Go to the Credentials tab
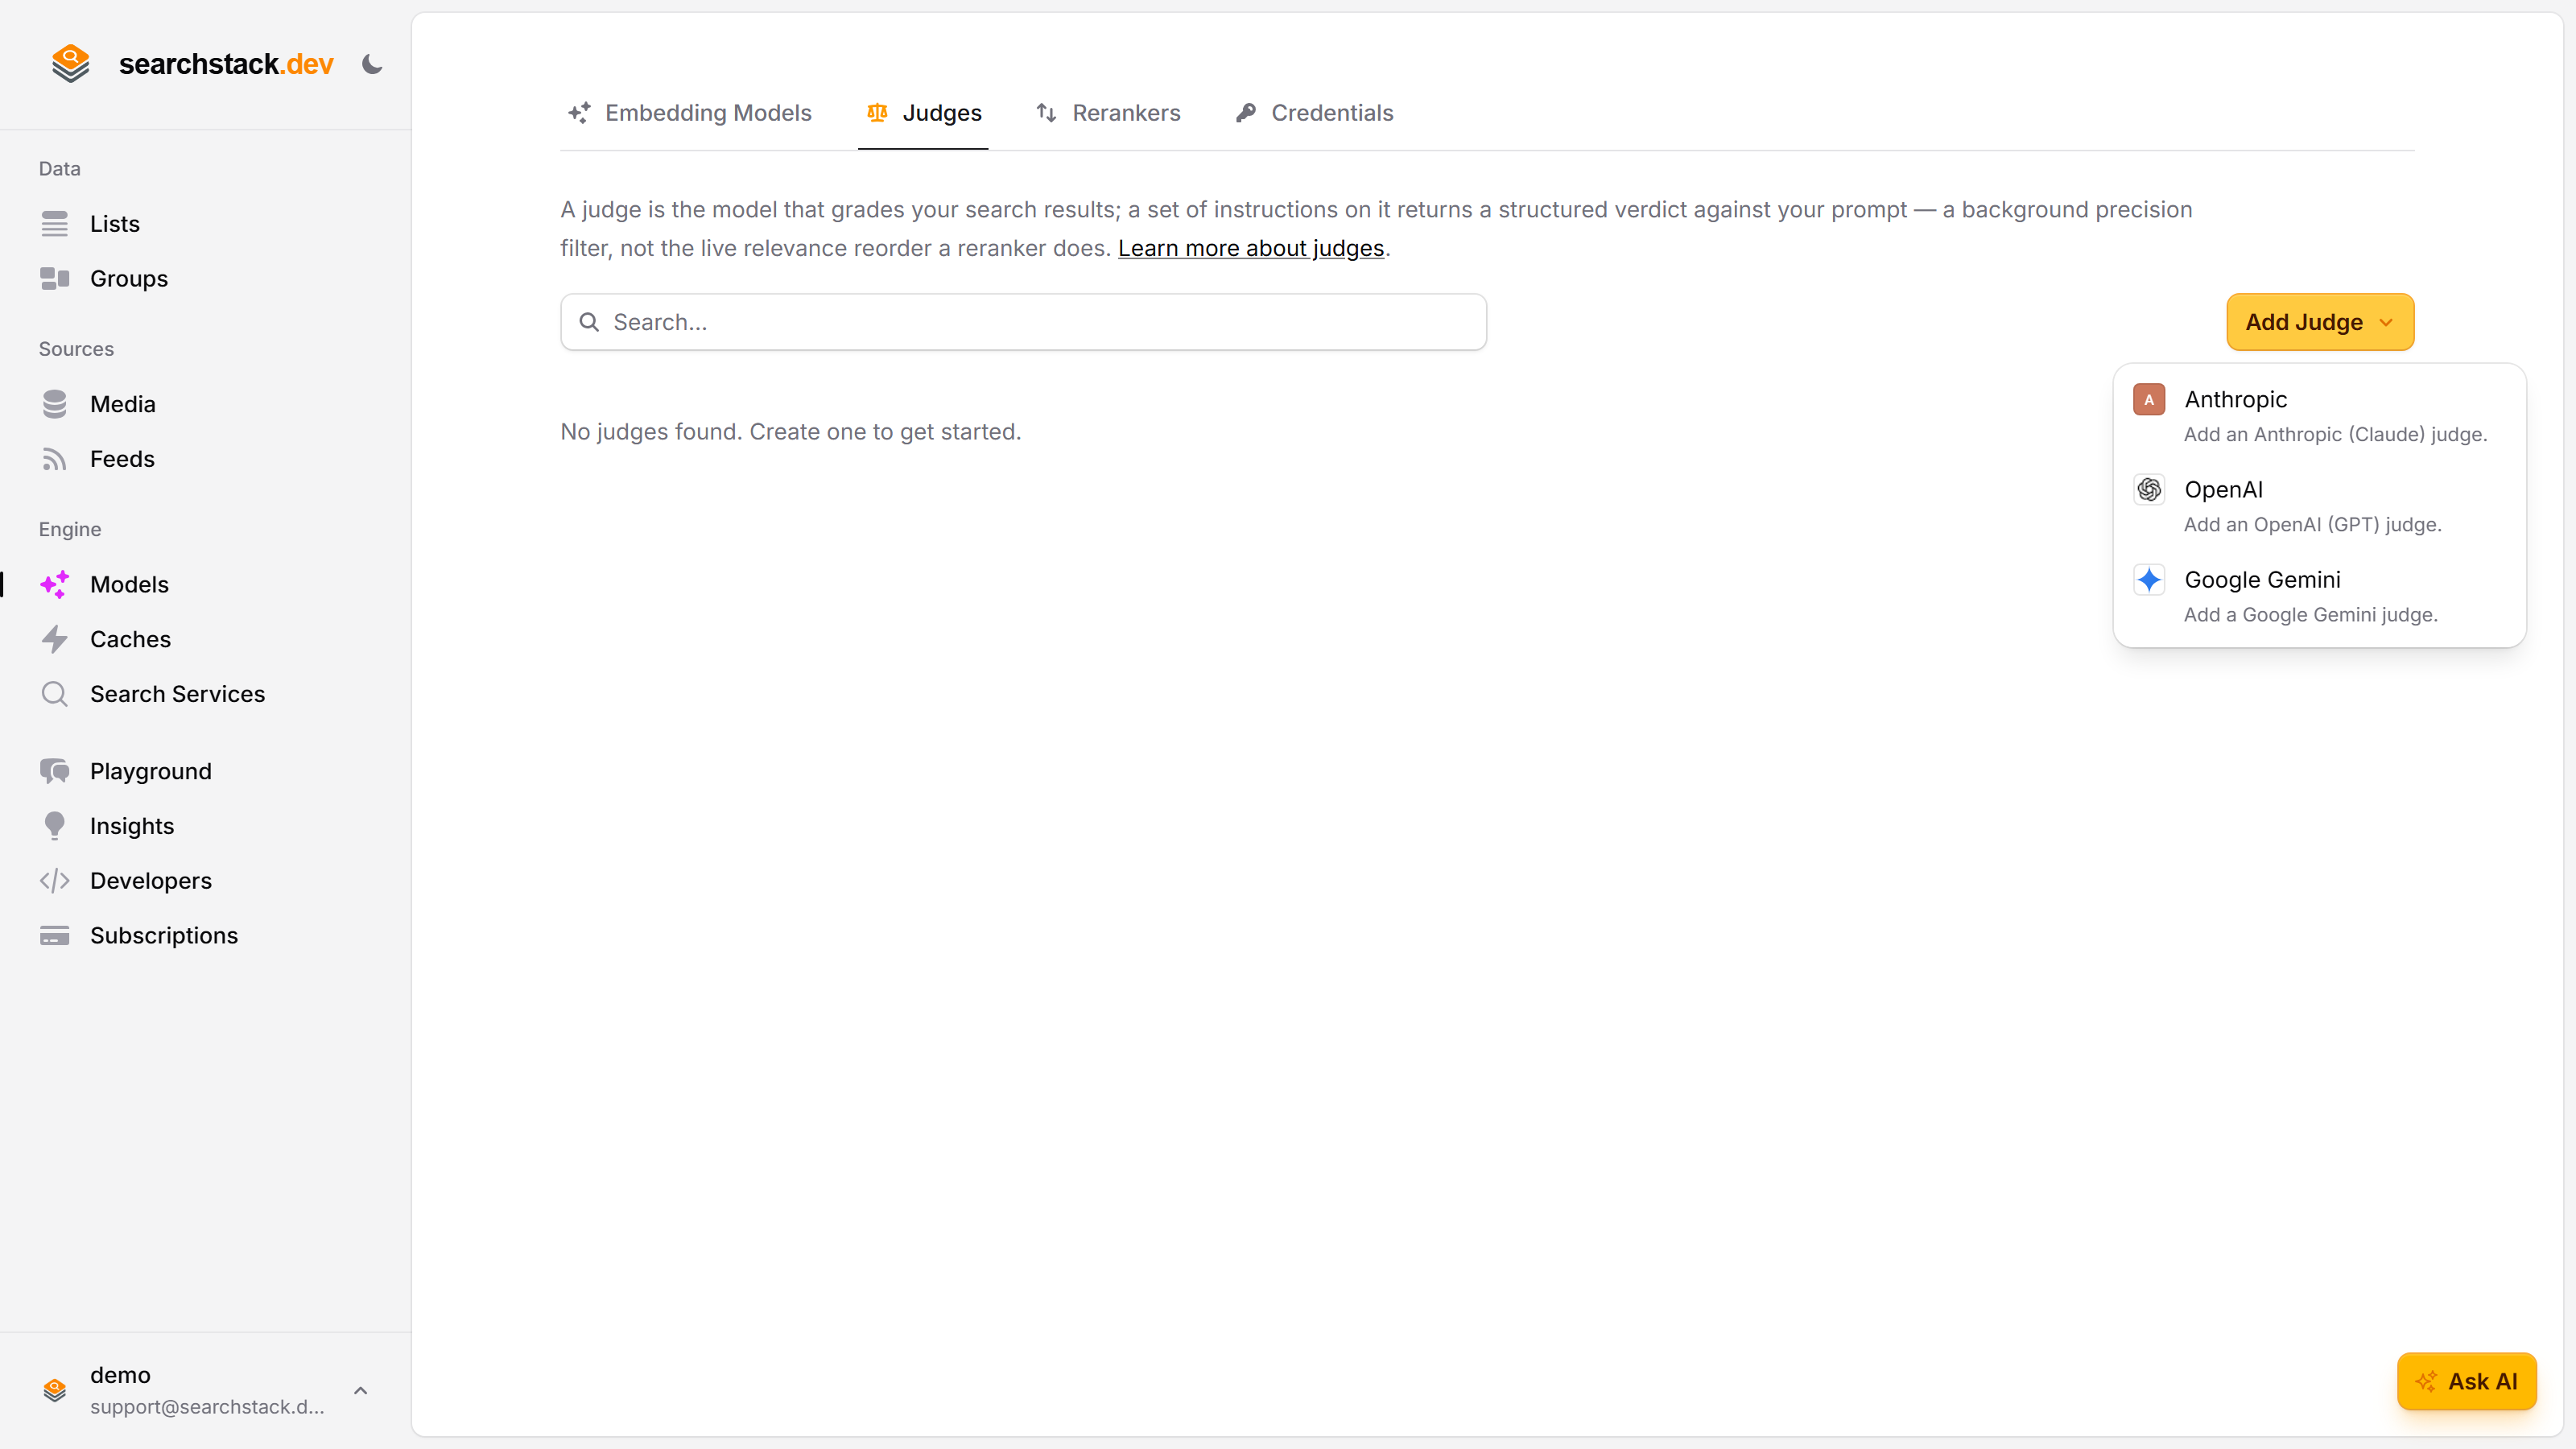The width and height of the screenshot is (2576, 1449). coord(1314,113)
